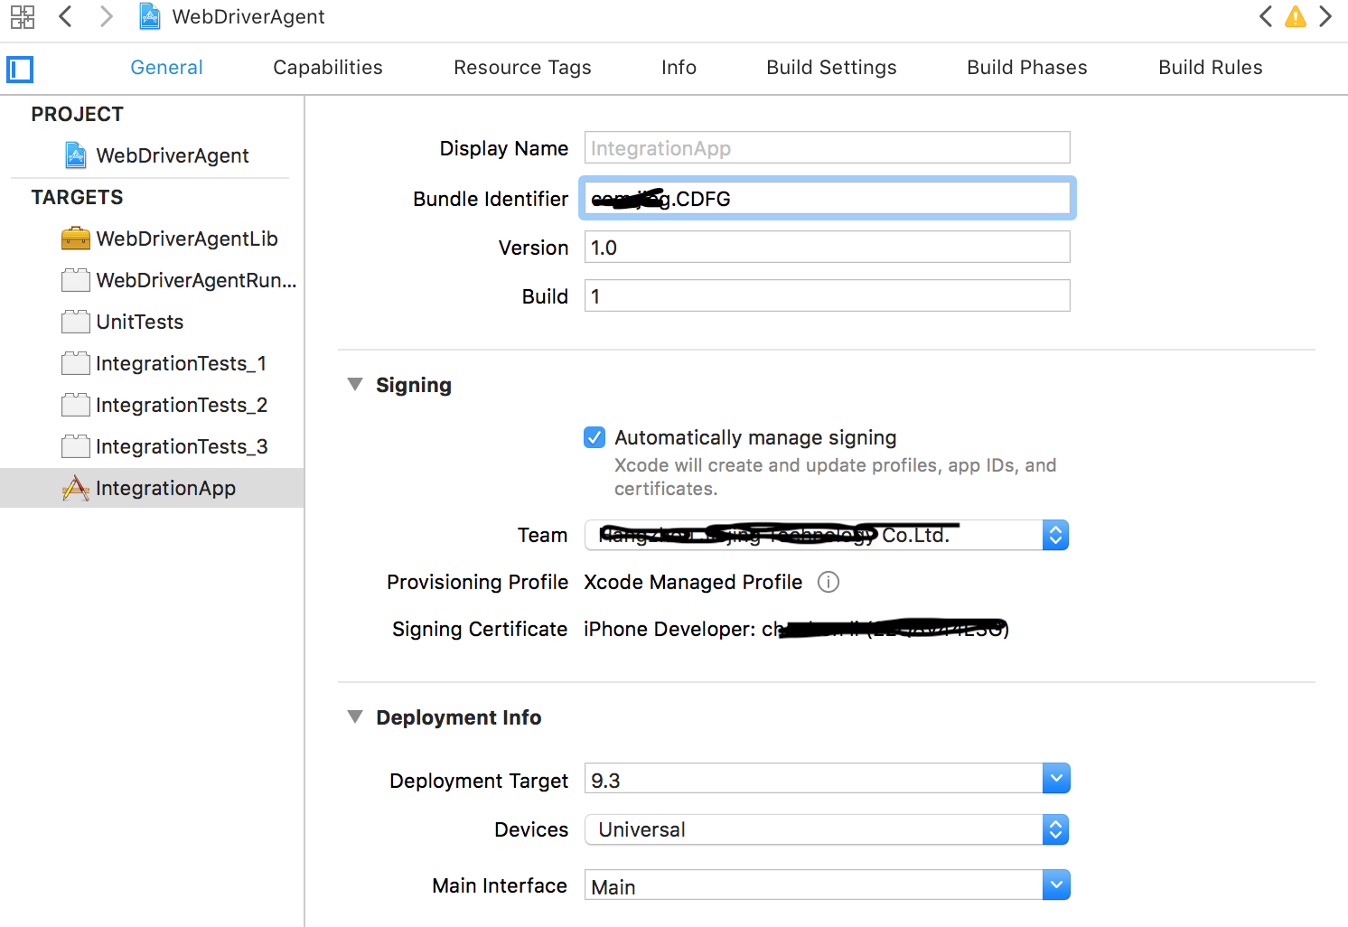Screen dimensions: 1348x927
Task: Select the IntegrationTests_3 target
Action: (152, 446)
